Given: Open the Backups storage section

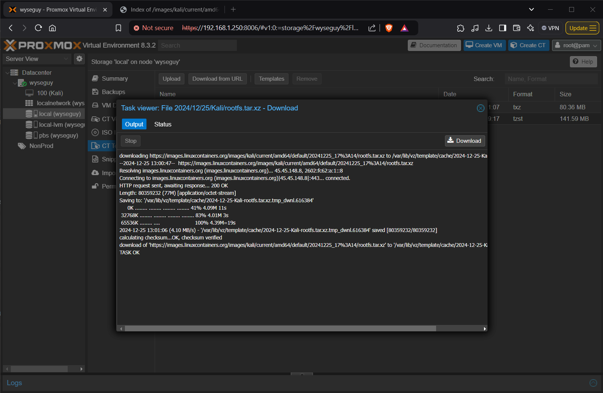Looking at the screenshot, I should click(x=113, y=92).
